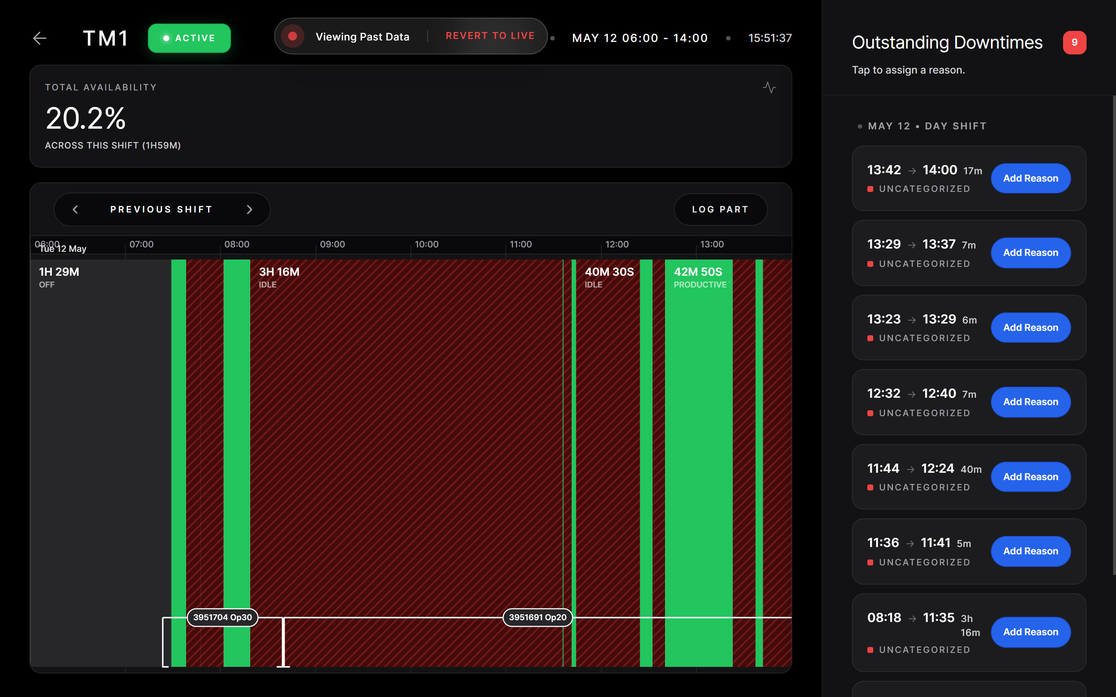The height and width of the screenshot is (697, 1116).
Task: Click the Tue 12 May date label
Action: coord(63,249)
